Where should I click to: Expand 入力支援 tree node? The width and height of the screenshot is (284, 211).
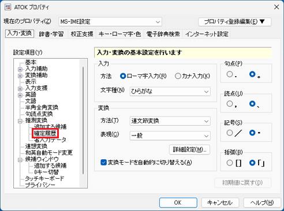click(20, 89)
